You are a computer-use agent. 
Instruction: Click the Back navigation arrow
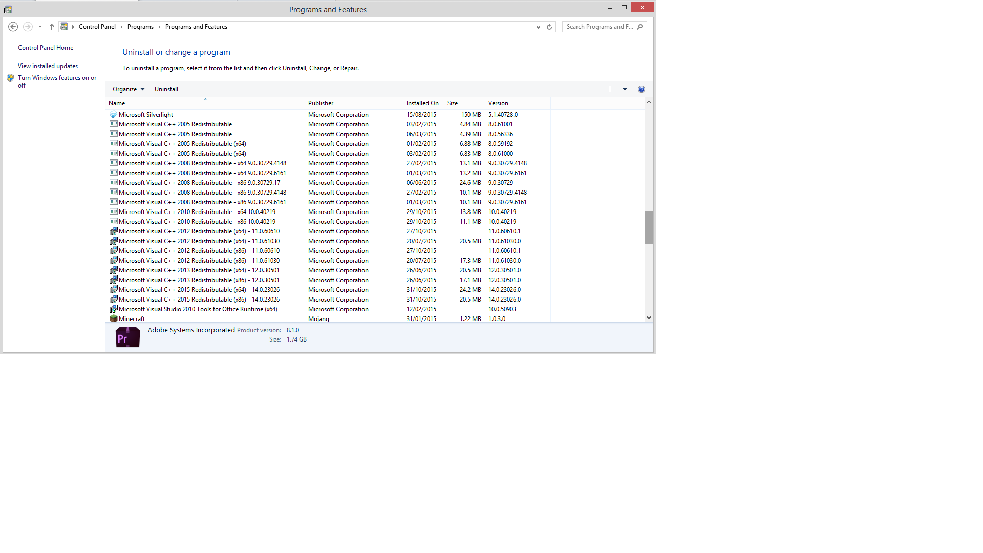[x=13, y=27]
